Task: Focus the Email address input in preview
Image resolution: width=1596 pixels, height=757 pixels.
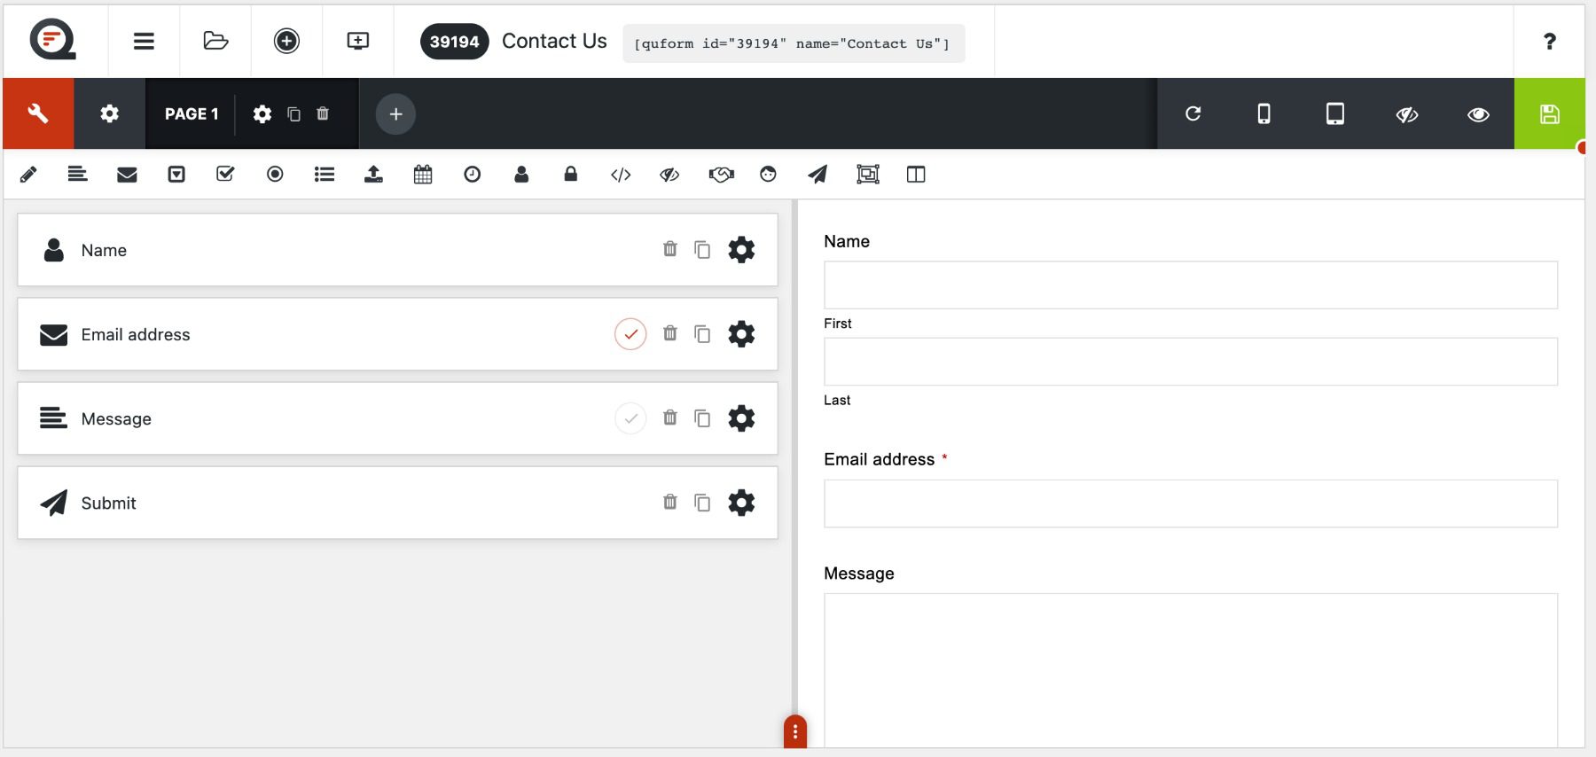Action: click(x=1191, y=503)
